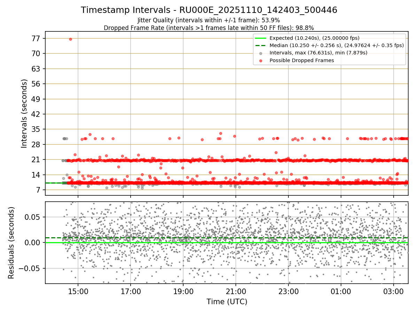Click the '01:00' x-axis tick label
The image size is (418, 314).
[341, 291]
